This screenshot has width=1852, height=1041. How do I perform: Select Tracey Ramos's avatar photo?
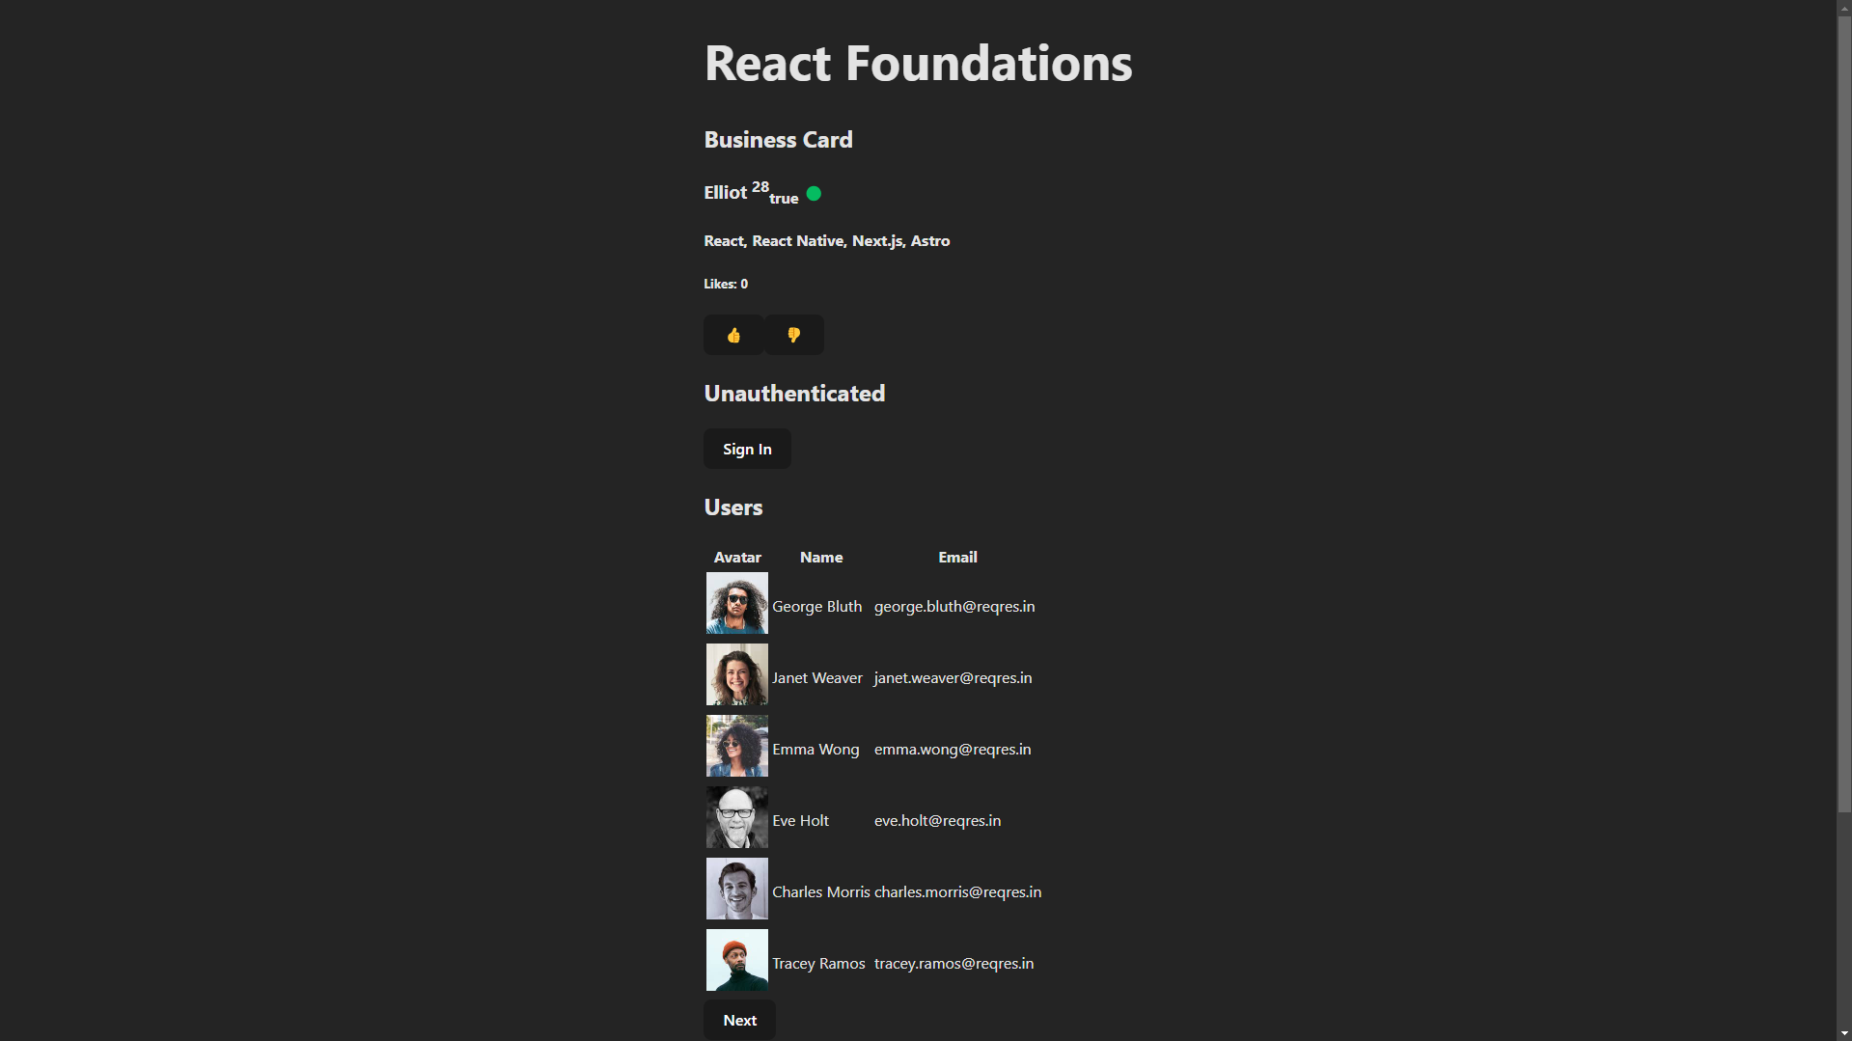point(737,960)
